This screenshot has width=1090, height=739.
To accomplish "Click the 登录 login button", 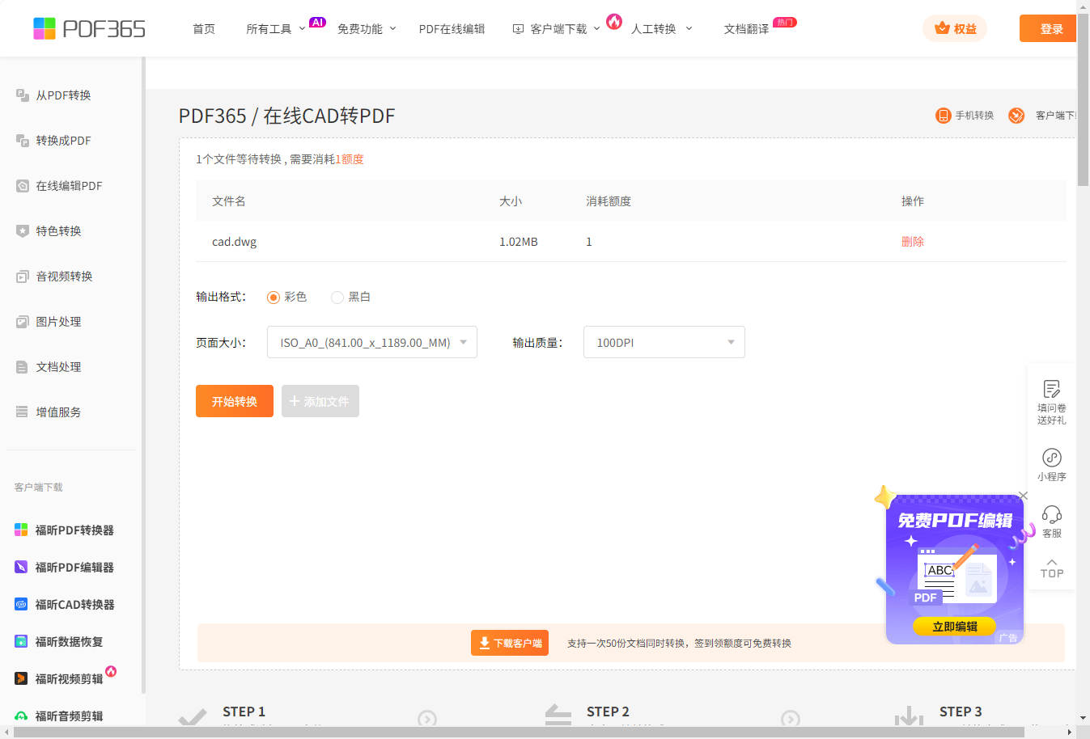I will (1050, 29).
